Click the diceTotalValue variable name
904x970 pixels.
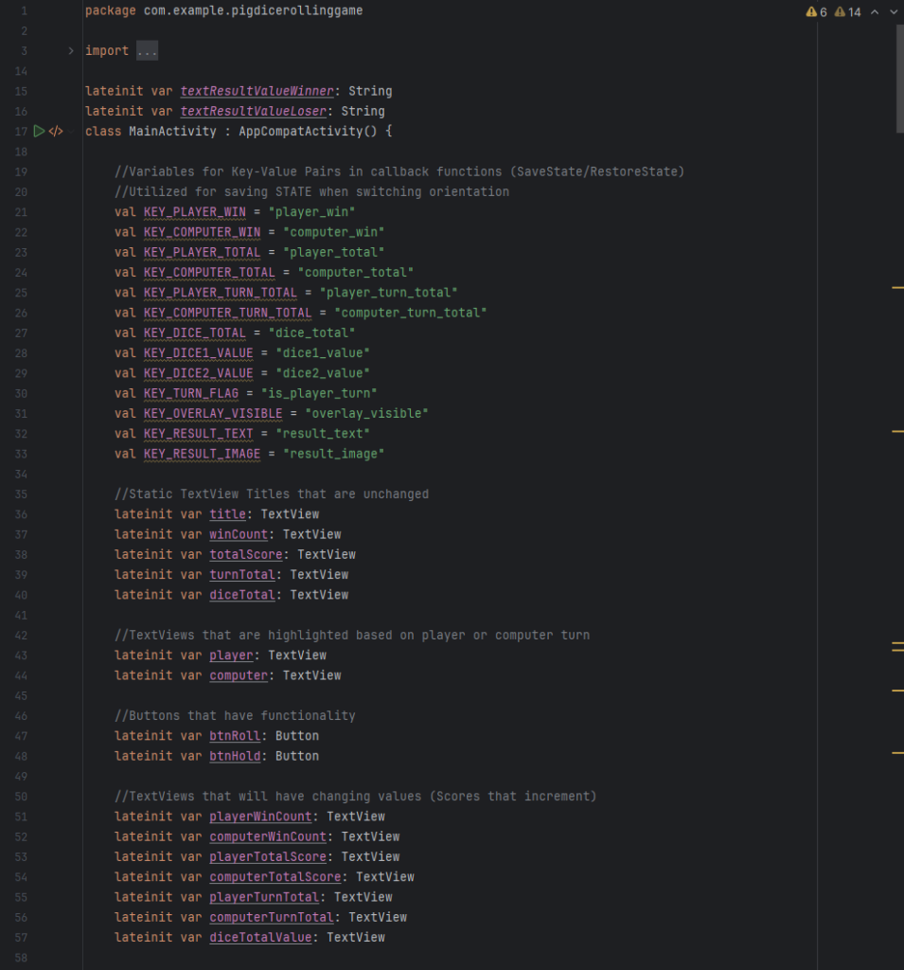pos(260,937)
